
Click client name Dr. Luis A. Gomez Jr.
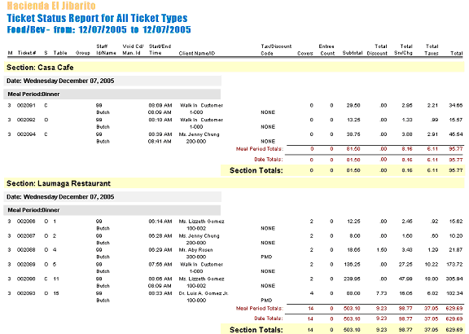coord(204,293)
